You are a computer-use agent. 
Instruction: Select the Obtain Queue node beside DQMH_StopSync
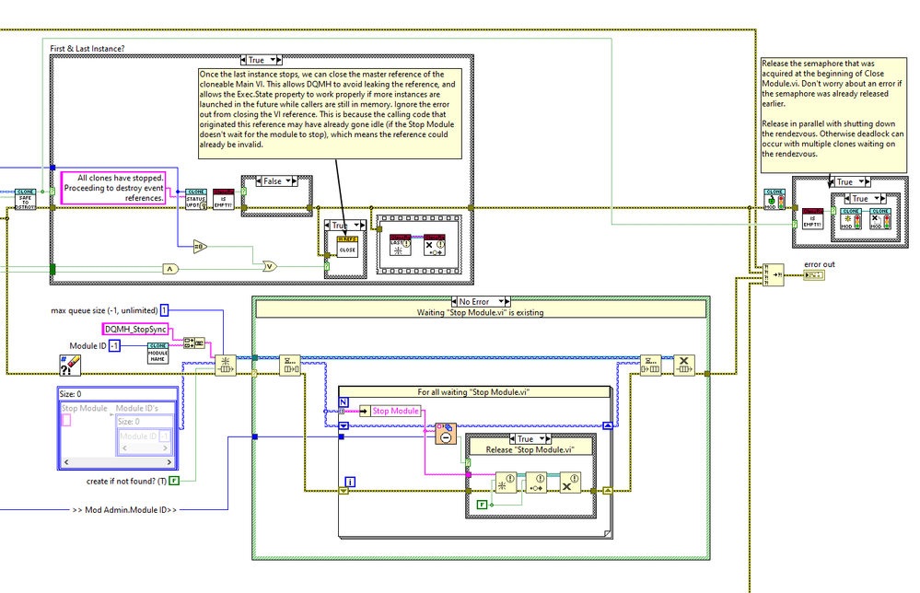point(226,366)
